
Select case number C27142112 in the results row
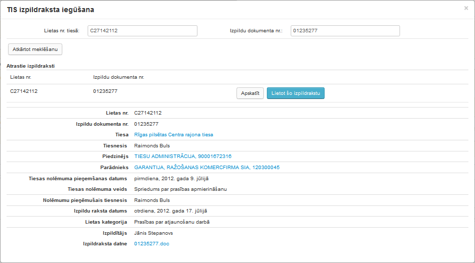(24, 91)
